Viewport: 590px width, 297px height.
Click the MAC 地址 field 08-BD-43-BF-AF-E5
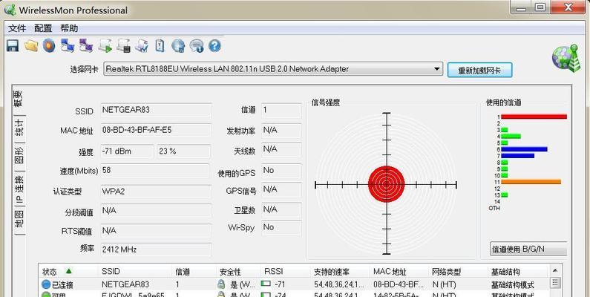(x=156, y=130)
